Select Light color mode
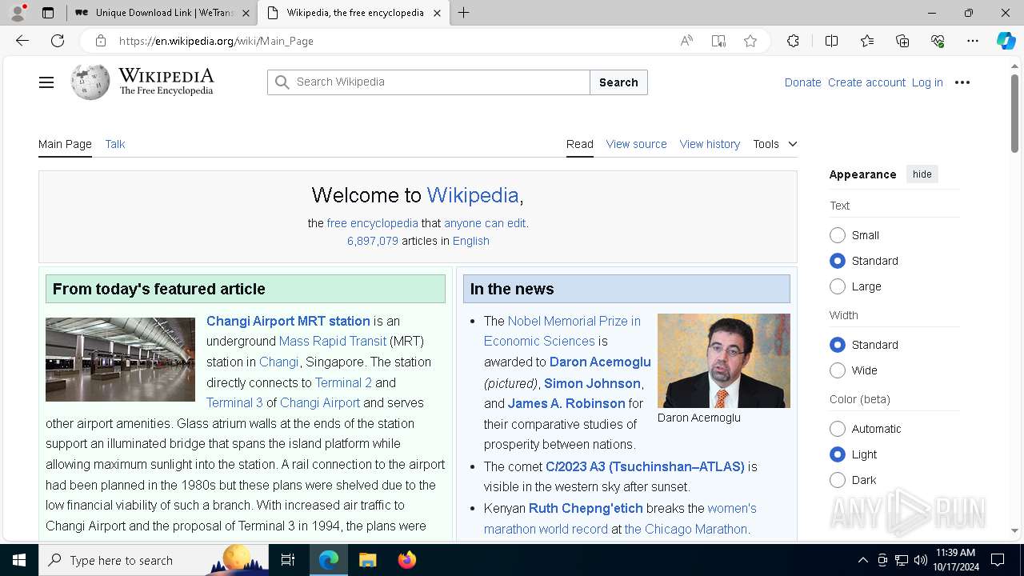 pyautogui.click(x=838, y=454)
